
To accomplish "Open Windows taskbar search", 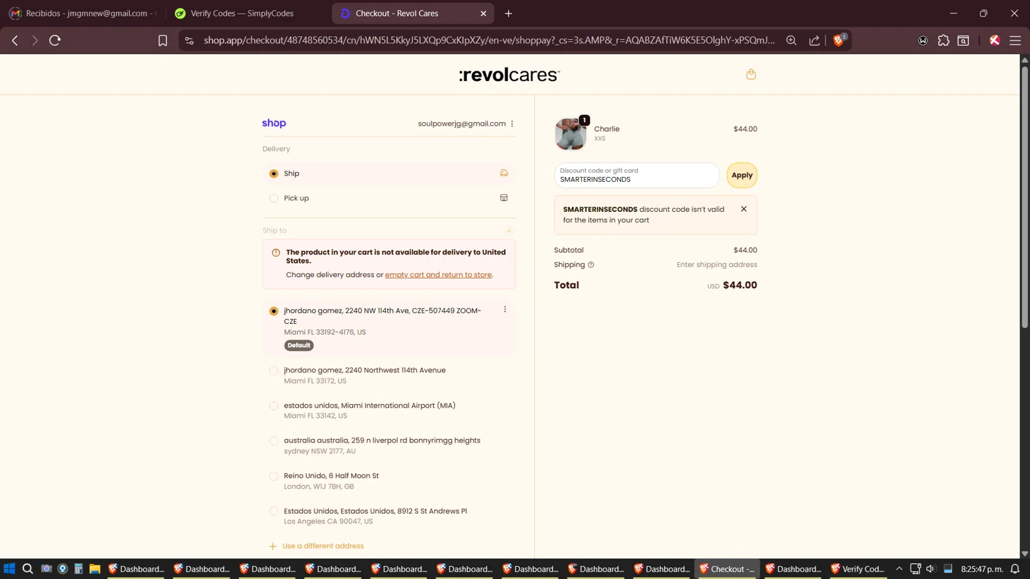I will tap(27, 569).
